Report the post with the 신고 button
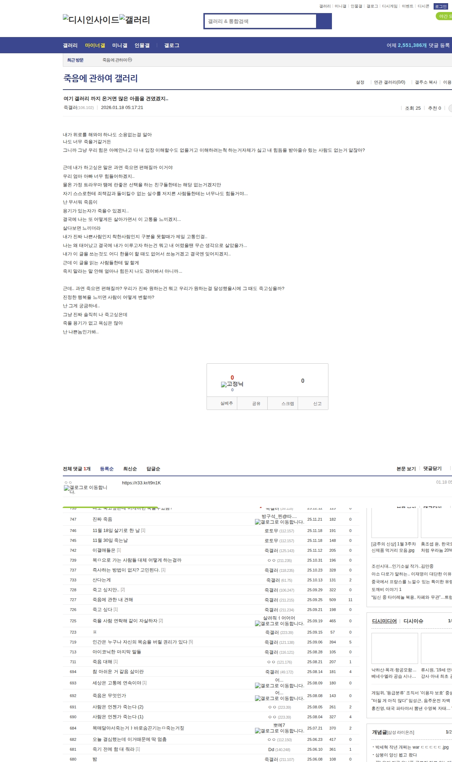 pyautogui.click(x=313, y=403)
